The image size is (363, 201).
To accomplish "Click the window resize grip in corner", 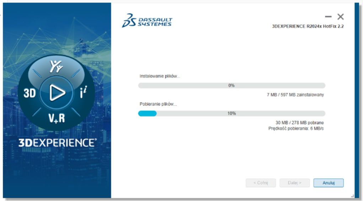I will (352, 196).
